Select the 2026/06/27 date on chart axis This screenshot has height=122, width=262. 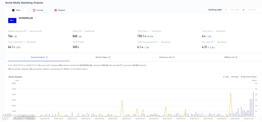(x=235, y=119)
